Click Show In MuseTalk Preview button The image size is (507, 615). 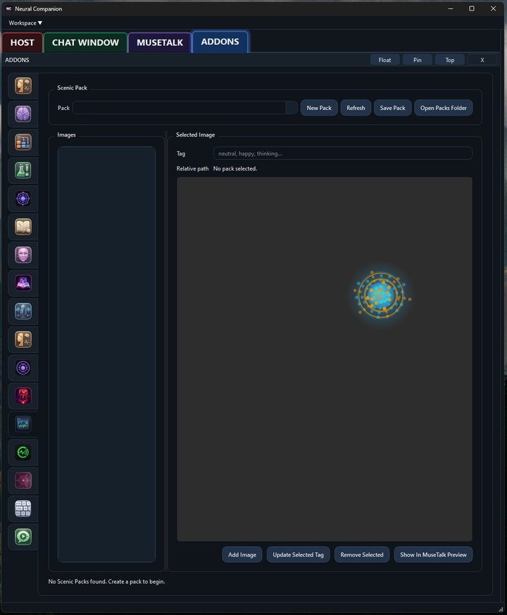[433, 554]
